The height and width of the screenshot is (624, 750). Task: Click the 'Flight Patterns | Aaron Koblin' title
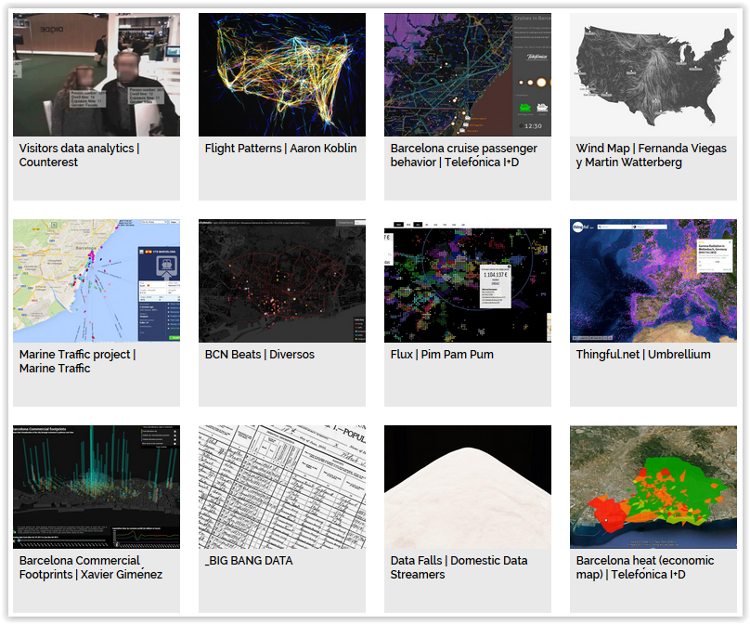pos(280,149)
